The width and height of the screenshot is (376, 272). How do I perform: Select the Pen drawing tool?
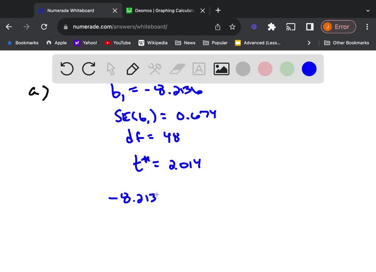coord(133,69)
